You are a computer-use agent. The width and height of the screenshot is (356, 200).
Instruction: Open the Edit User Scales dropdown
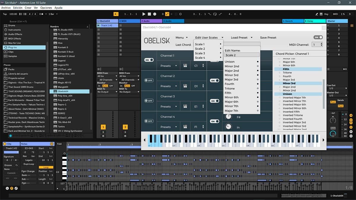click(x=209, y=38)
